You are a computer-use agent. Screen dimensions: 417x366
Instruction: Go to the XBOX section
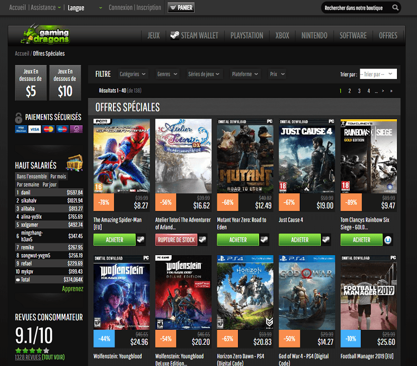point(282,36)
